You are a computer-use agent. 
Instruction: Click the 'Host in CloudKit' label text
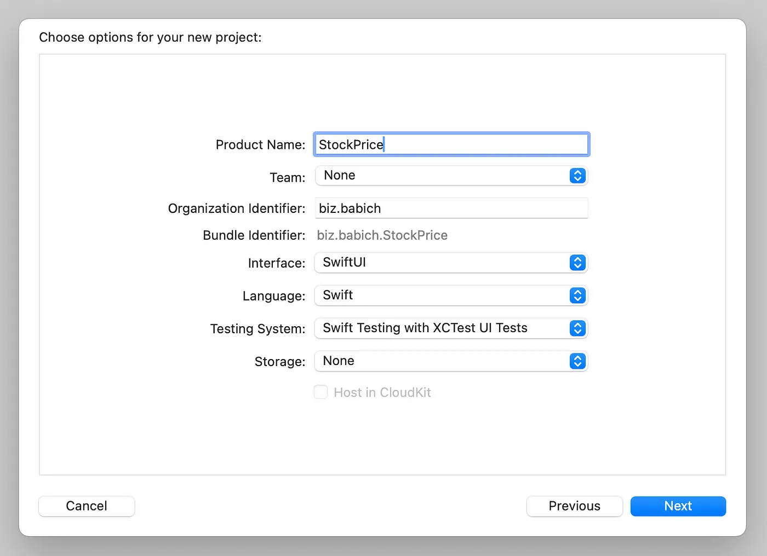pyautogui.click(x=382, y=392)
